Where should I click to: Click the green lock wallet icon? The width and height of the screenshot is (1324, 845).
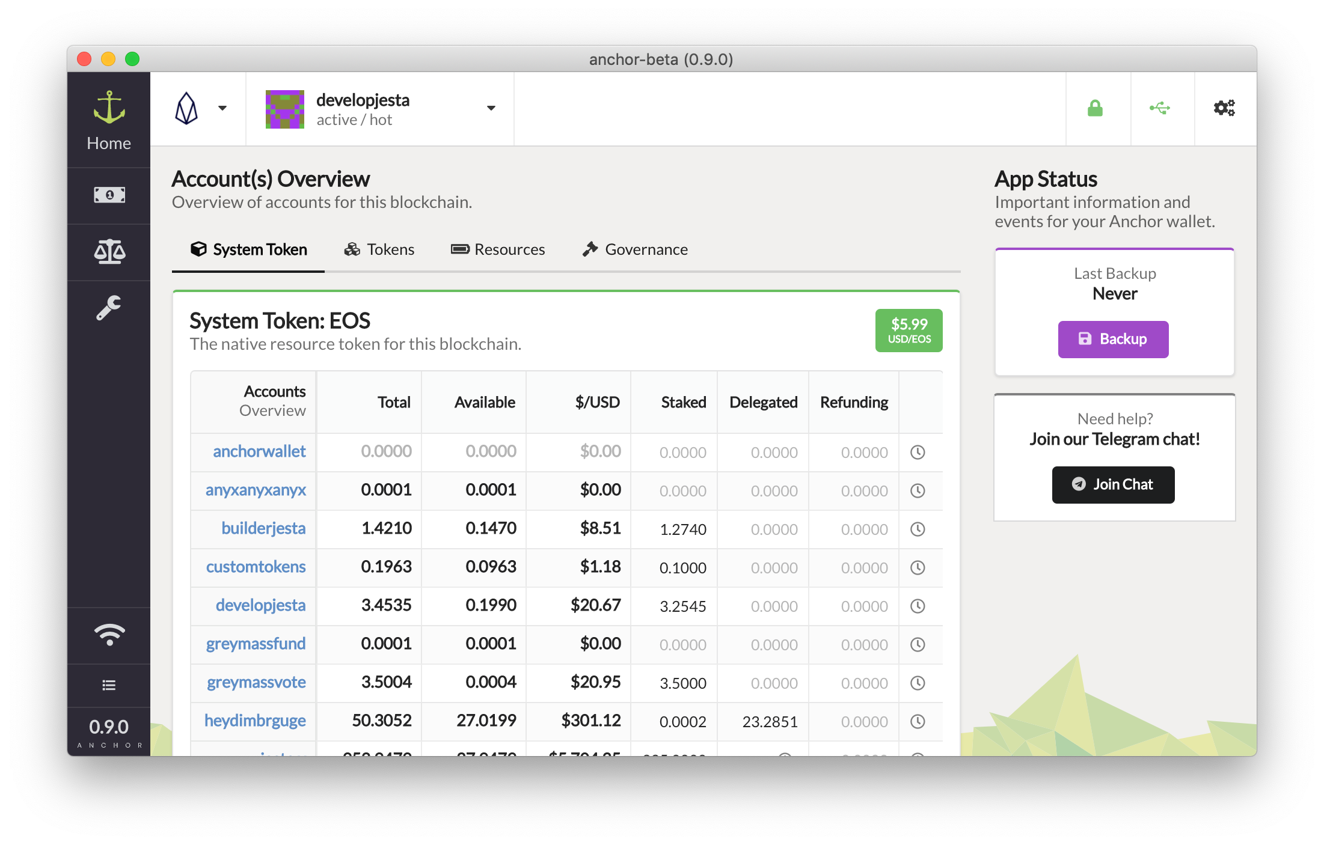[1095, 109]
